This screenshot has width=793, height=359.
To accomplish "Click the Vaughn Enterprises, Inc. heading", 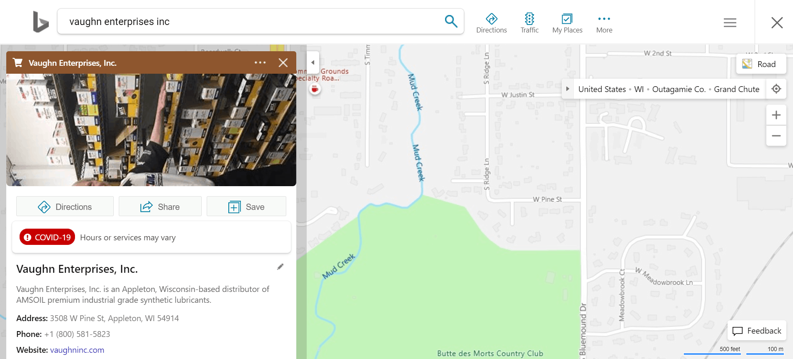I will pos(77,269).
